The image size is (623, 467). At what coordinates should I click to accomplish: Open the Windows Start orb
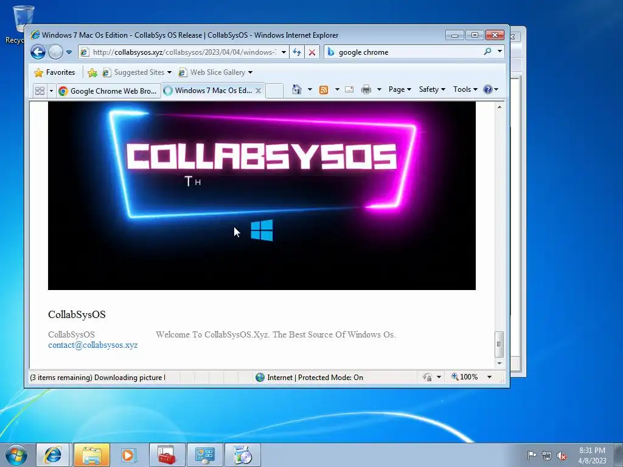pyautogui.click(x=16, y=455)
